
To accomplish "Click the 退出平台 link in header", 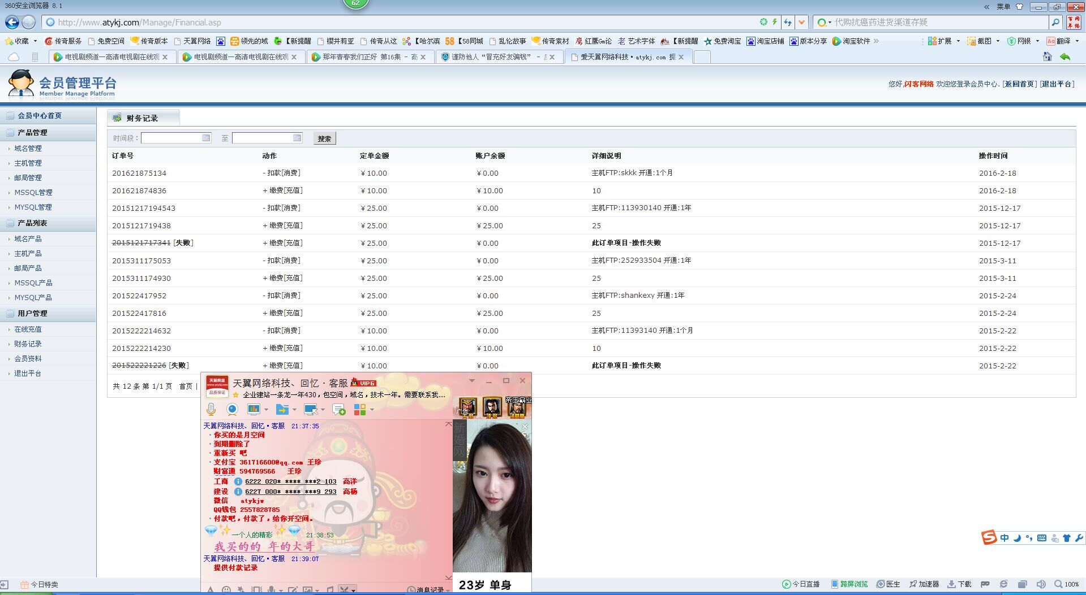I will tap(1057, 84).
